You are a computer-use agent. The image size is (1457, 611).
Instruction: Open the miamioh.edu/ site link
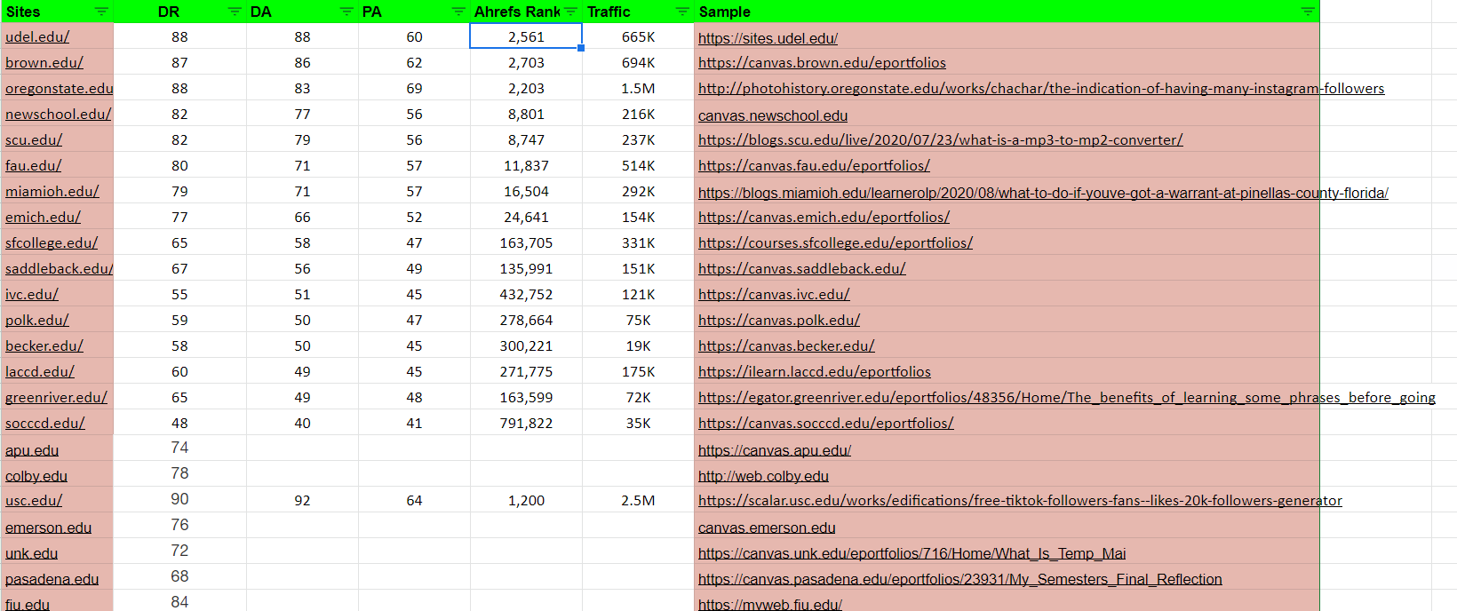52,192
